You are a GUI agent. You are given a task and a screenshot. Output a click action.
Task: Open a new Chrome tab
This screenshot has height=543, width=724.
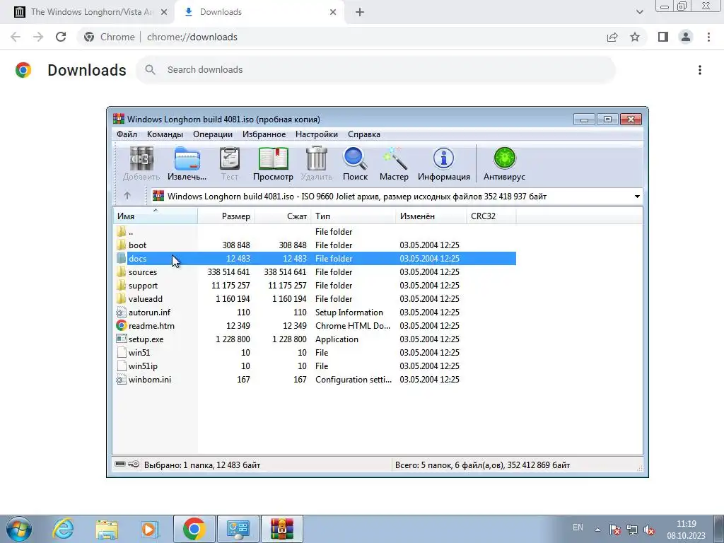(x=360, y=12)
